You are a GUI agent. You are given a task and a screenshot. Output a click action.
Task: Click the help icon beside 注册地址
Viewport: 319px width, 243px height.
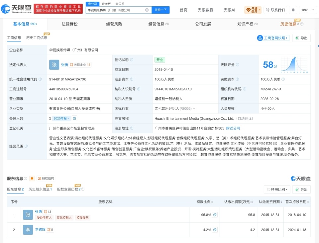(x=132, y=128)
